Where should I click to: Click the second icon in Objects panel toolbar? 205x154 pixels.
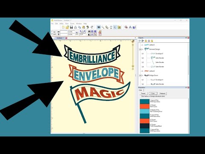pyautogui.click(x=143, y=41)
